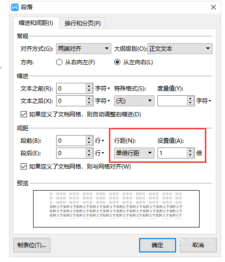Decrease the 度量值 with the down arrow
The image size is (225, 262).
pyautogui.click(x=190, y=103)
